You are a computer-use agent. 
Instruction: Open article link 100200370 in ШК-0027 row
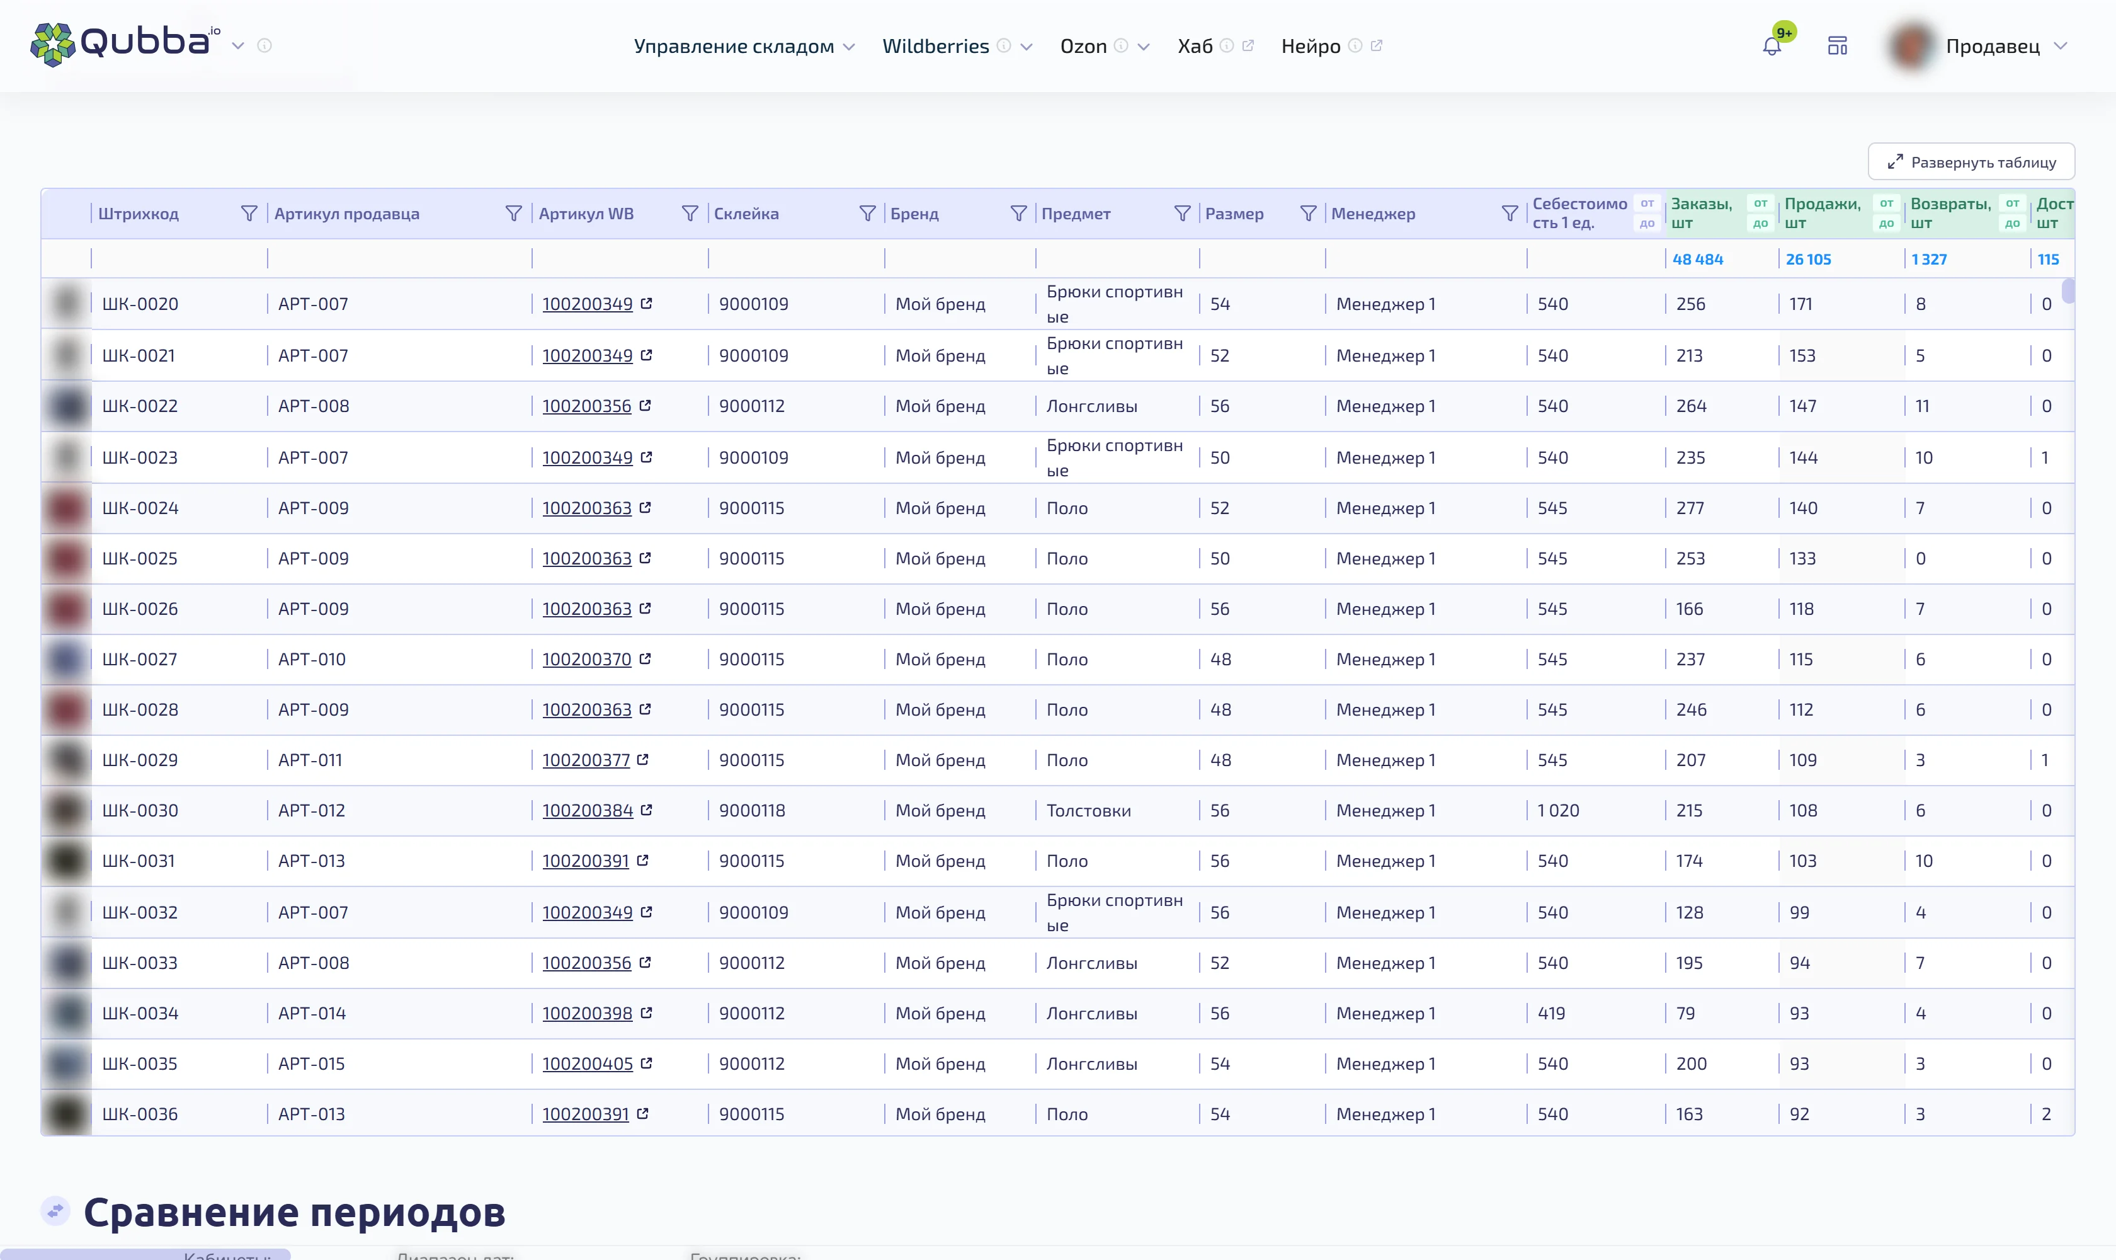click(x=586, y=659)
